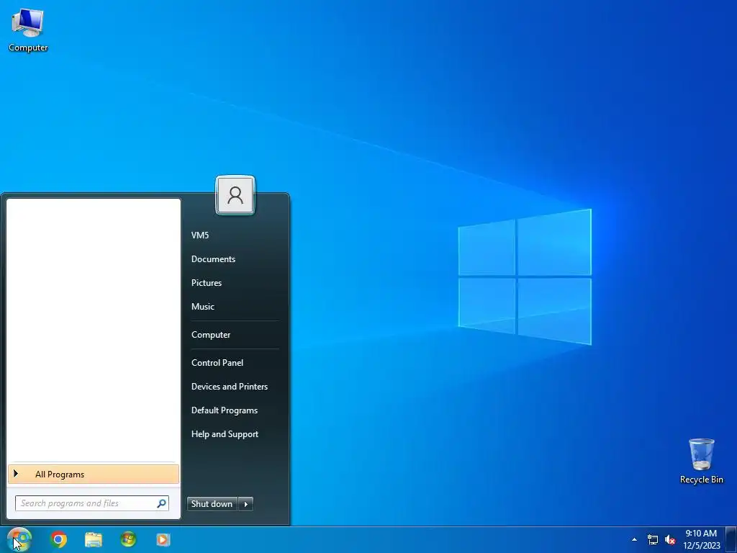Screen dimensions: 737x553
Task: Open the media player taskbar icon
Action: tap(163, 539)
